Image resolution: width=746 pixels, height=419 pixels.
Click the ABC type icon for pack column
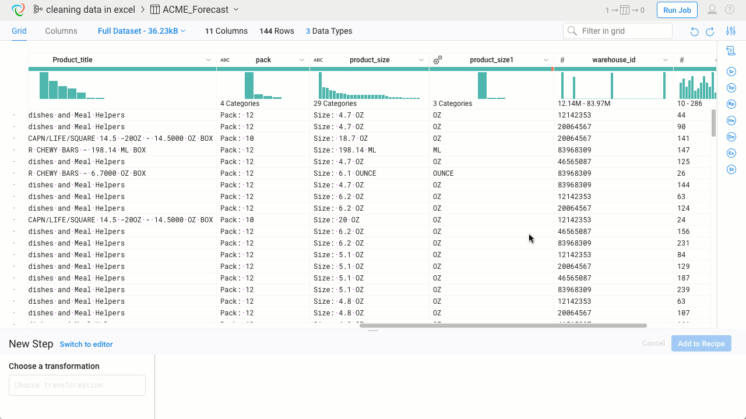click(x=225, y=60)
